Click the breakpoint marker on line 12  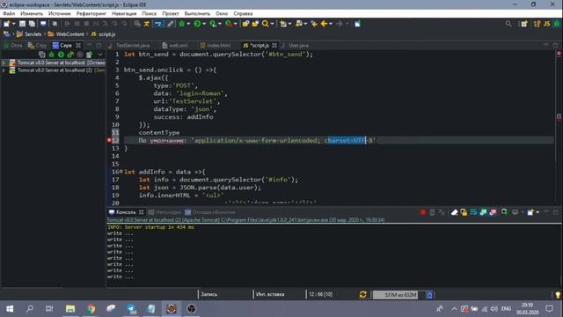(x=109, y=140)
